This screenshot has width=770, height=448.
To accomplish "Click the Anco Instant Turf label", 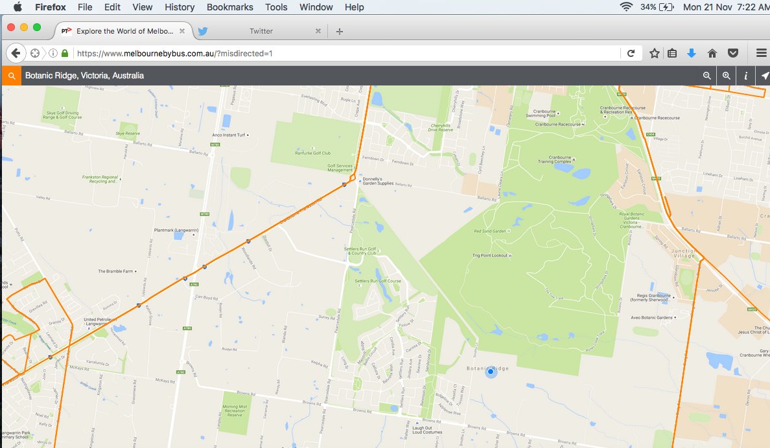I will pyautogui.click(x=228, y=135).
